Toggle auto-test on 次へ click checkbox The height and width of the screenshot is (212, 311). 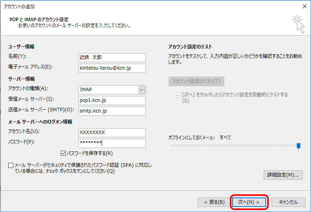[178, 95]
